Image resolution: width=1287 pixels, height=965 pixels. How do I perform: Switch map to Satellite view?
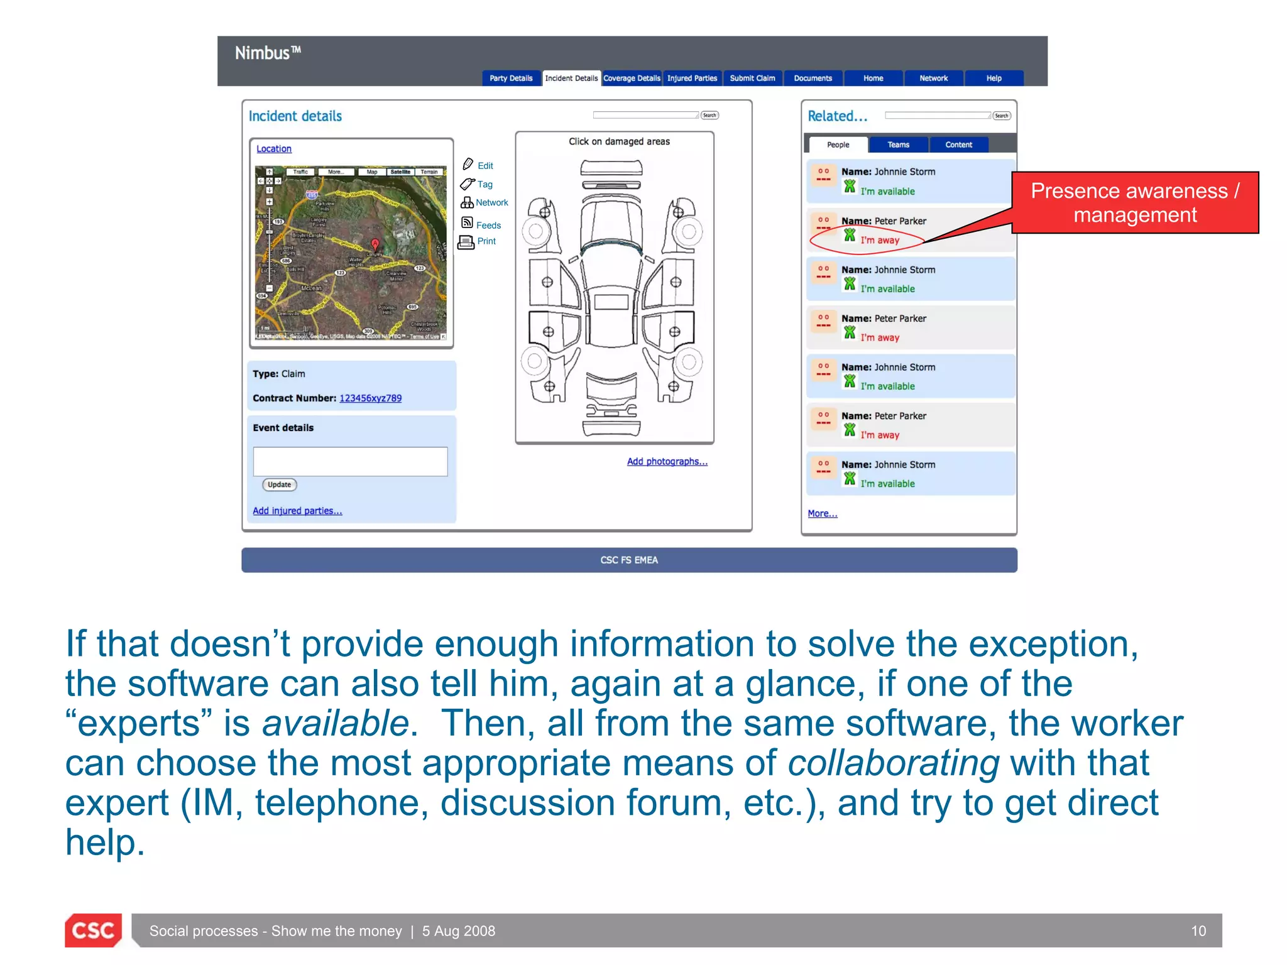click(x=400, y=172)
